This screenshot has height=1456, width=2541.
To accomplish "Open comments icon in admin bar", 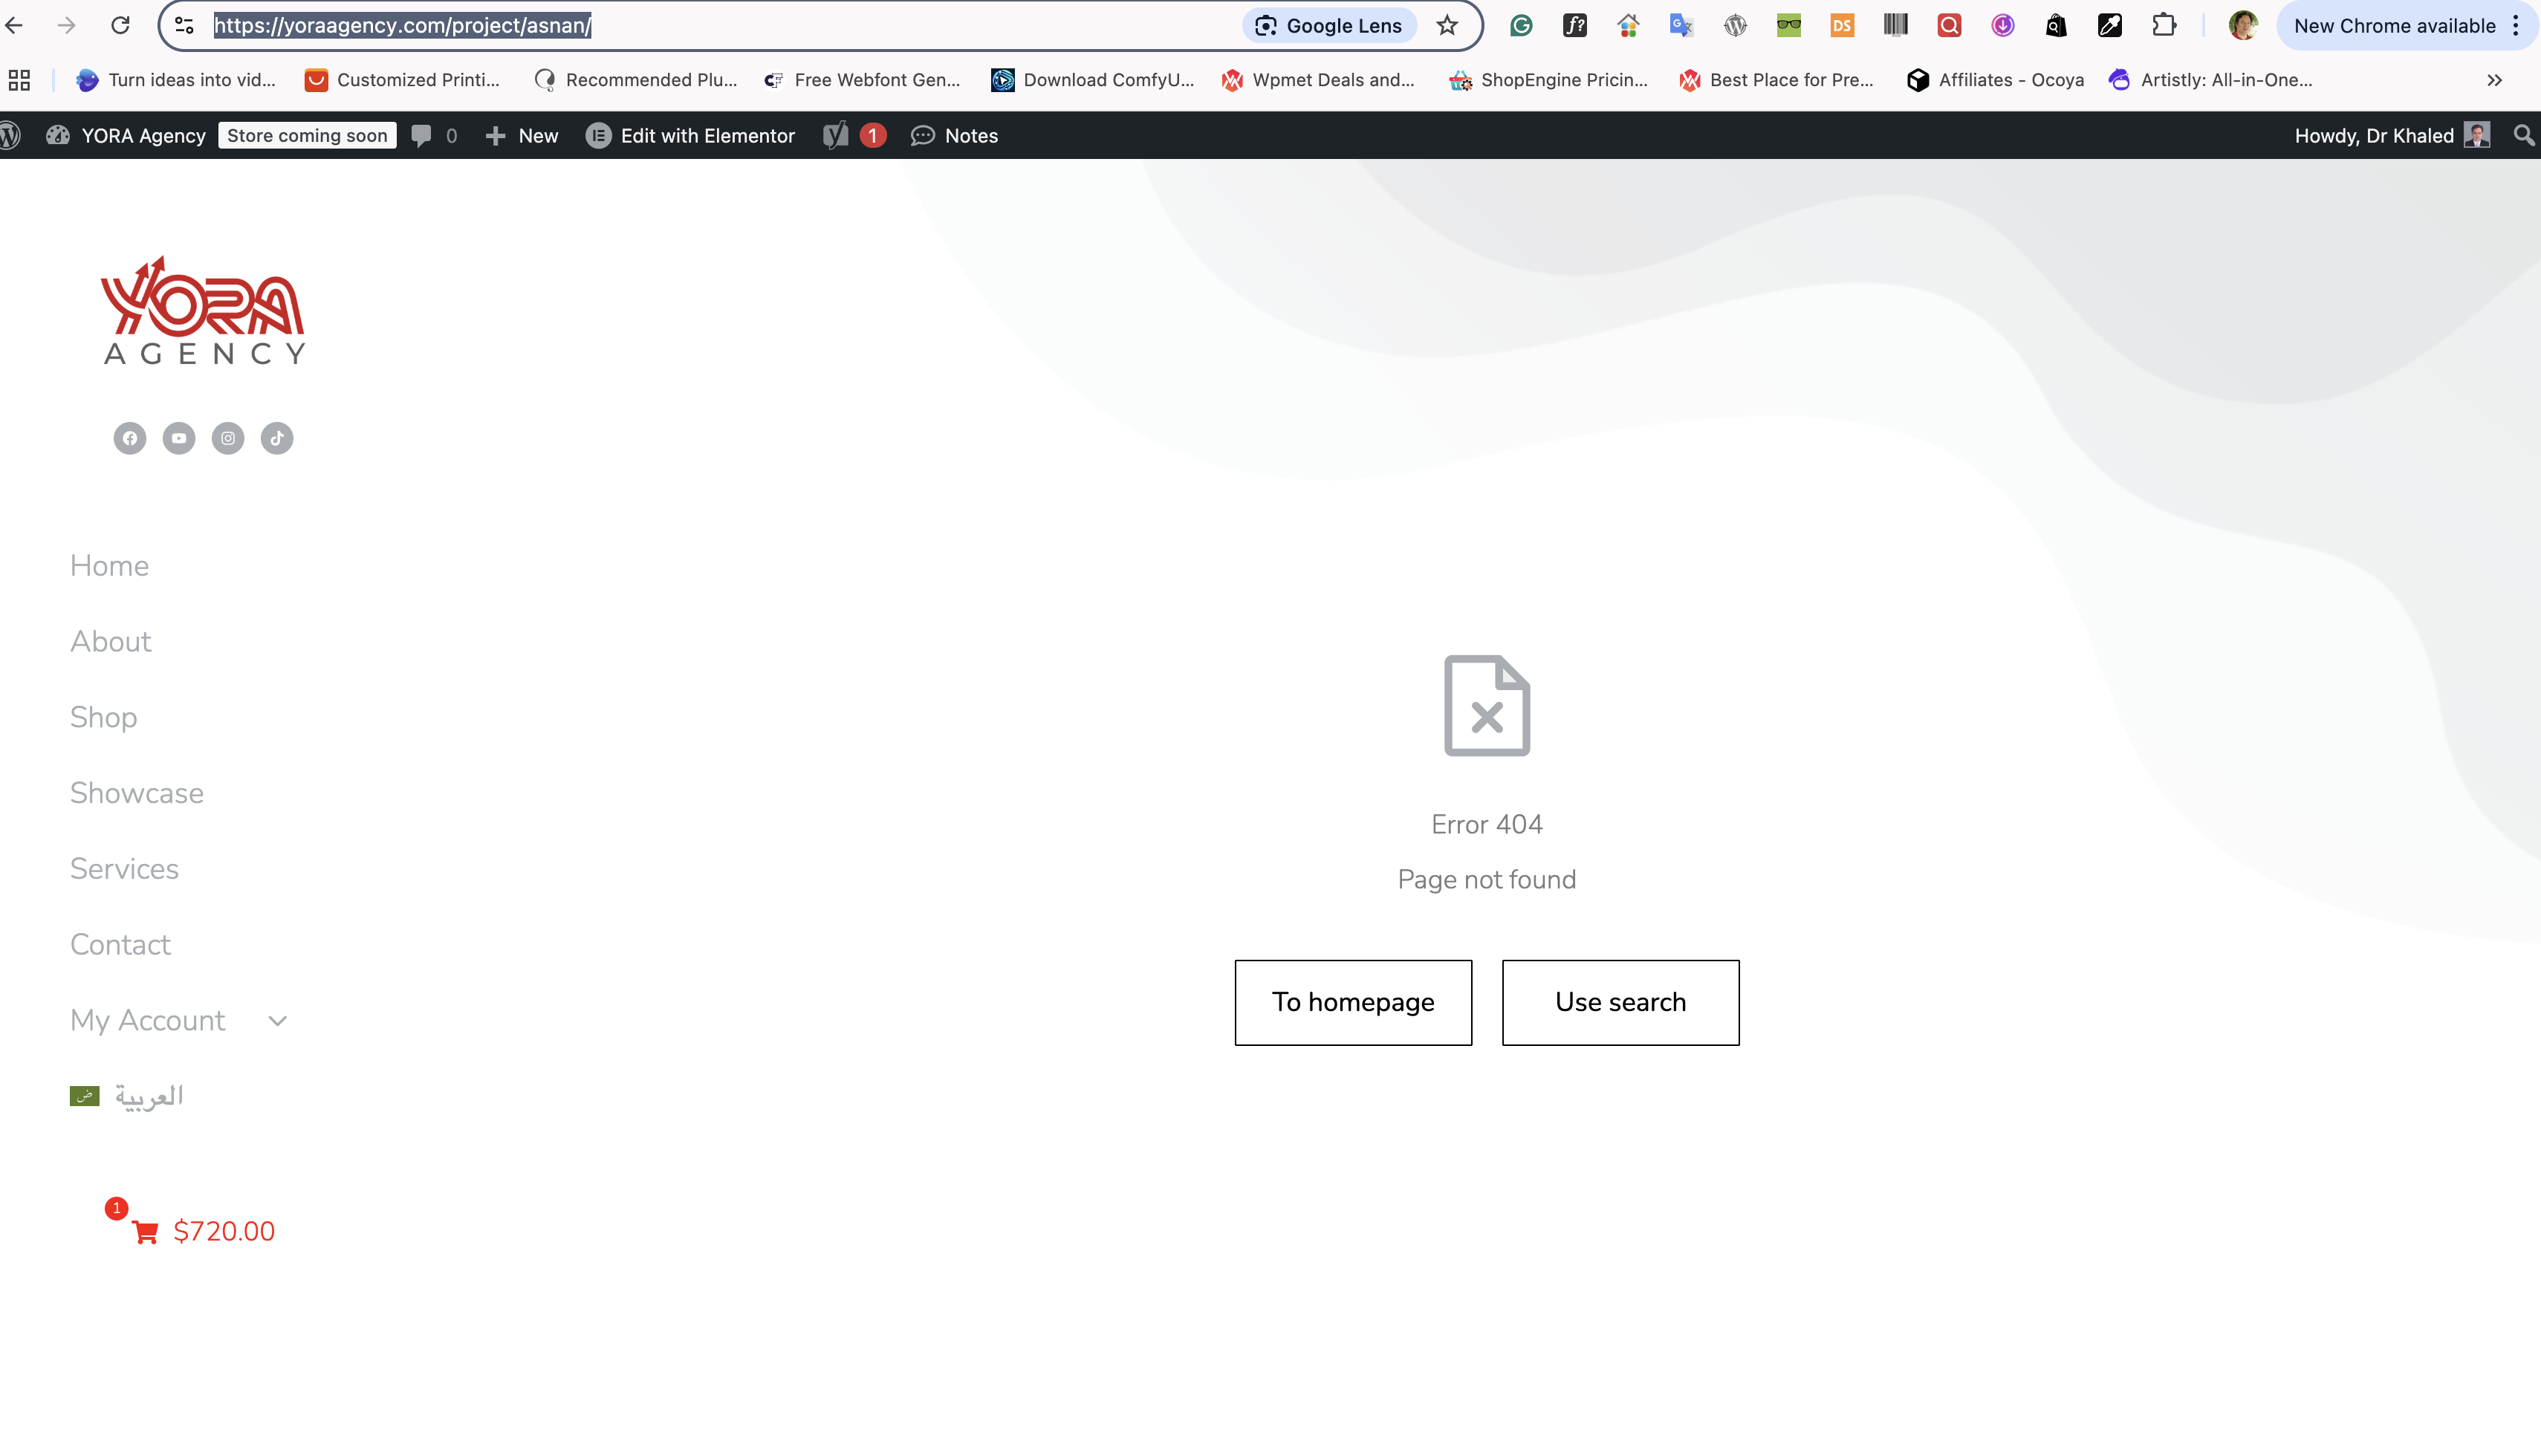I will (x=434, y=135).
